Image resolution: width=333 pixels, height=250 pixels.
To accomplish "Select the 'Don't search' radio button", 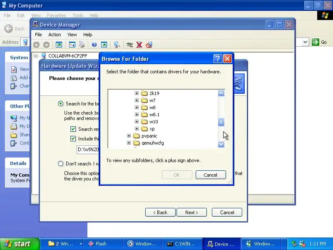I will 60,163.
